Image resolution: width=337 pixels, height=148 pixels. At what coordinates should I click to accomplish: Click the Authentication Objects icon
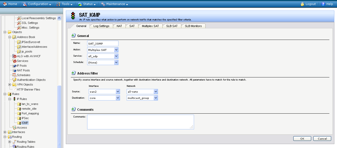click(x=14, y=80)
